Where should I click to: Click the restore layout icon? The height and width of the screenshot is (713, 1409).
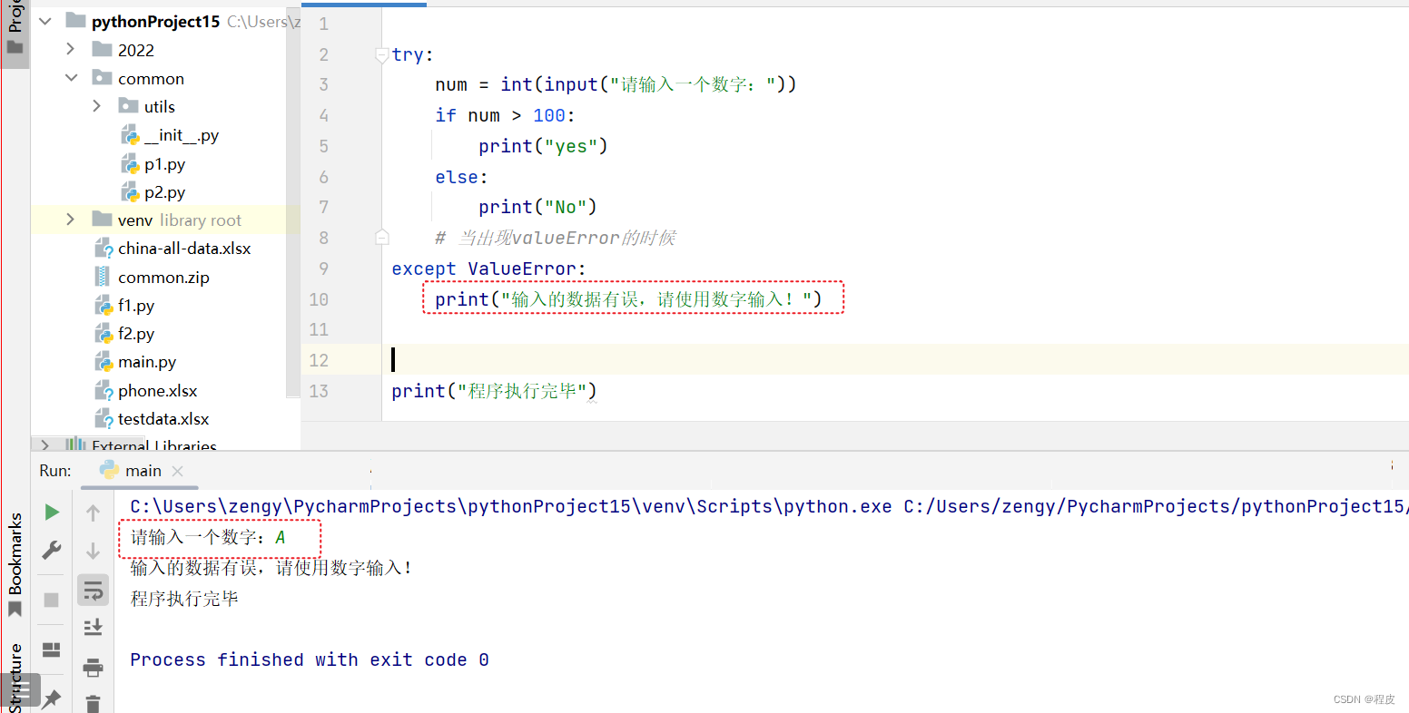52,650
